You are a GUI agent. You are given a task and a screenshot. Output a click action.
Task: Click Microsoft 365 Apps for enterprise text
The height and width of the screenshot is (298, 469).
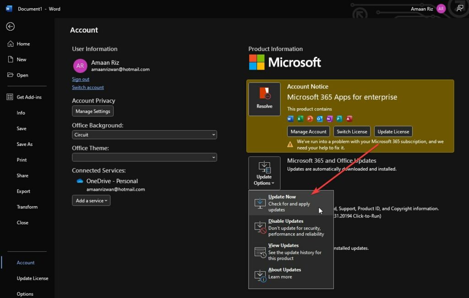[x=342, y=97]
